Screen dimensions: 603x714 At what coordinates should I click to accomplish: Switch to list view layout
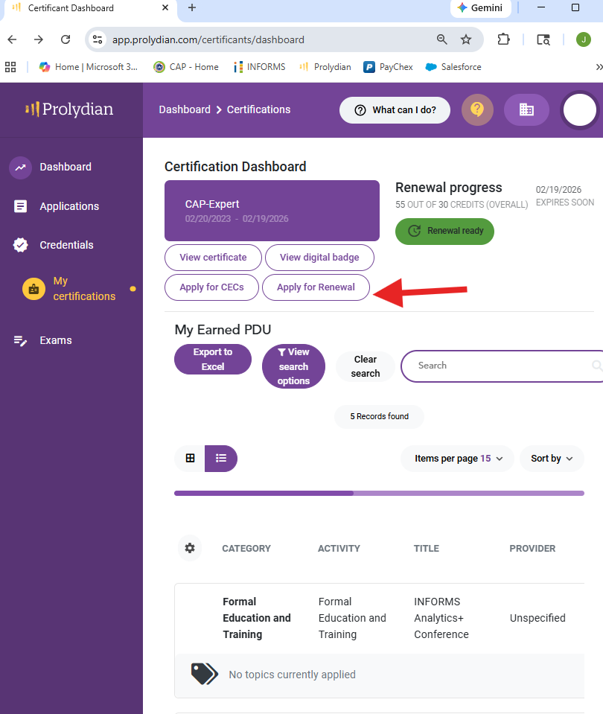click(x=220, y=458)
